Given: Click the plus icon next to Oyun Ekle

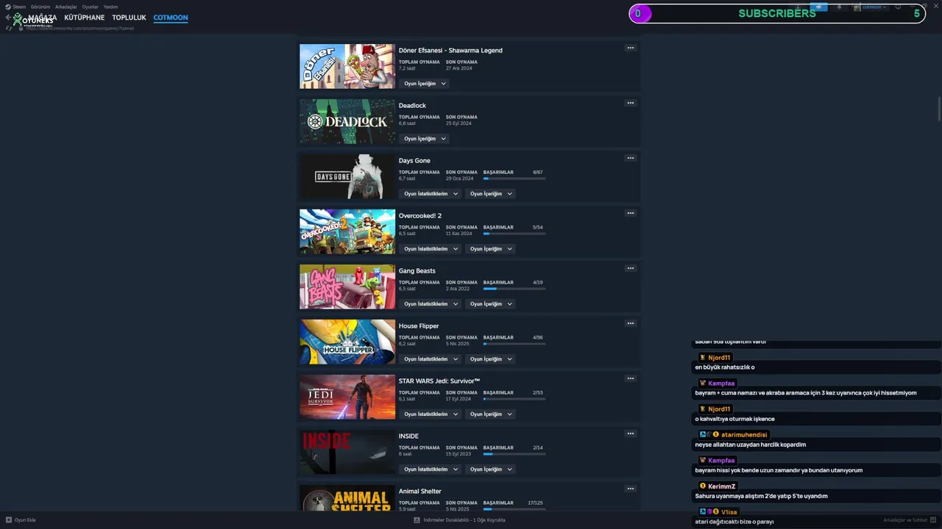Looking at the screenshot, I should [9, 520].
